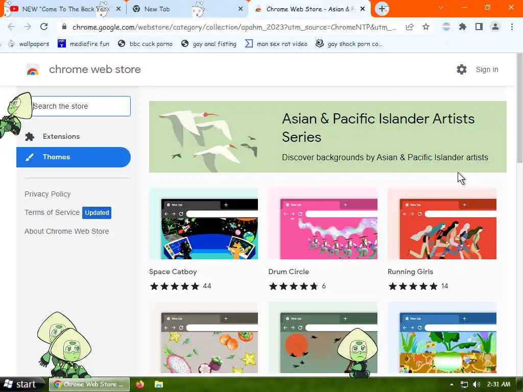Click the share page icon in address bar

410,27
